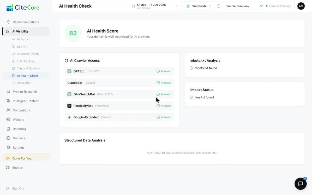Image resolution: width=312 pixels, height=195 pixels.
Task: Click the Domains globe icon
Action: coord(8,138)
